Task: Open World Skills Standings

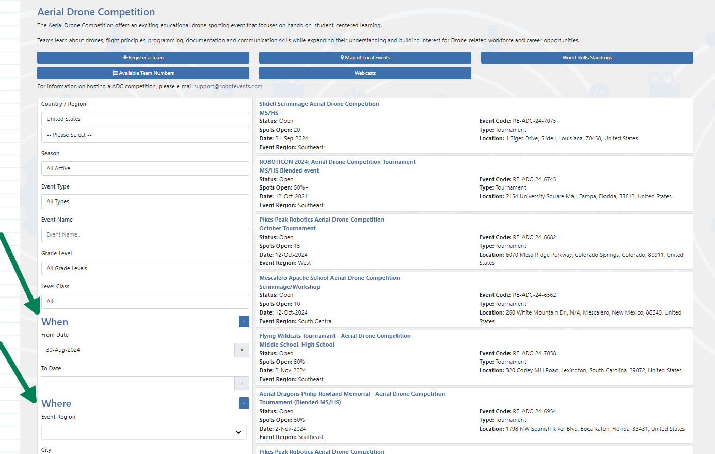Action: click(x=586, y=58)
